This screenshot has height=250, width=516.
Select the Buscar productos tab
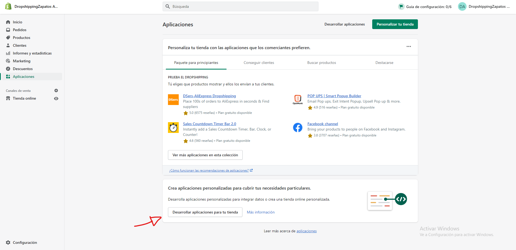321,63
